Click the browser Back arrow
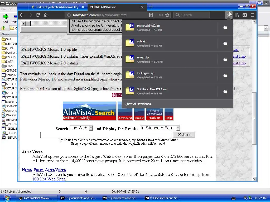270x202 pixels. click(22, 15)
